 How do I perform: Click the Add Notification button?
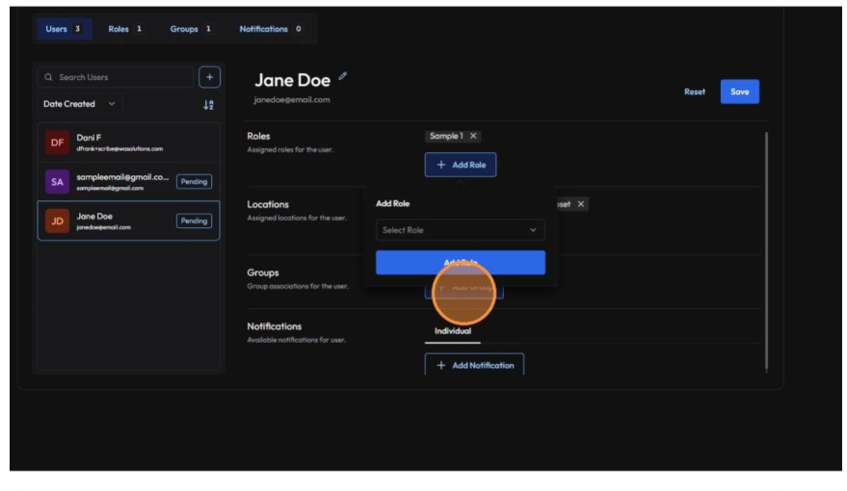(474, 365)
